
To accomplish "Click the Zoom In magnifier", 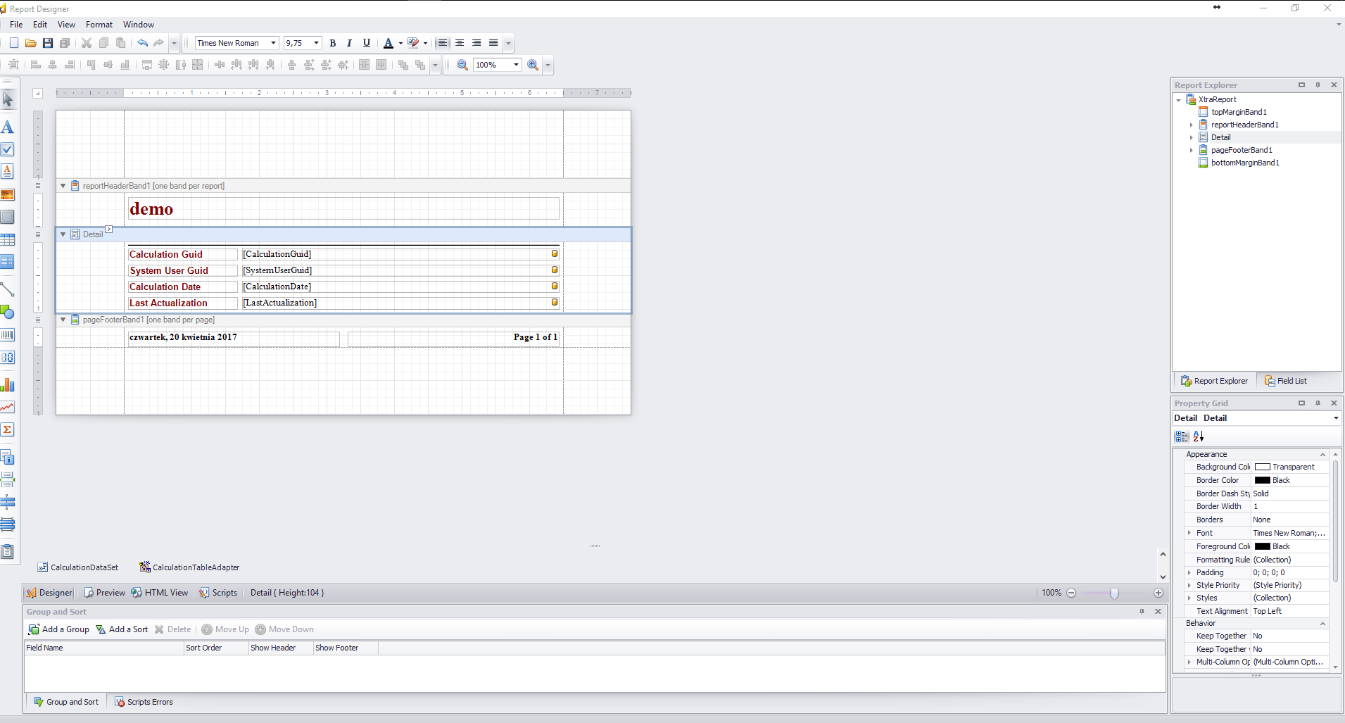I will pyautogui.click(x=533, y=65).
